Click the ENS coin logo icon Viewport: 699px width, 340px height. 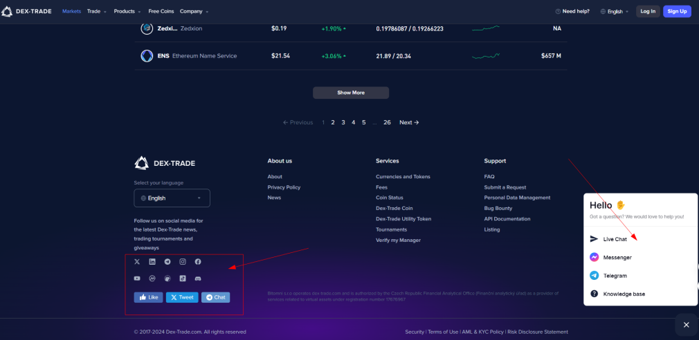(x=147, y=56)
